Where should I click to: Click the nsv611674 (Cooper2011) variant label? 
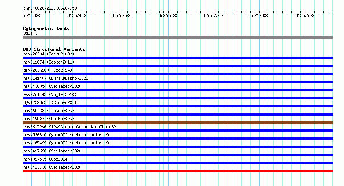point(49,62)
